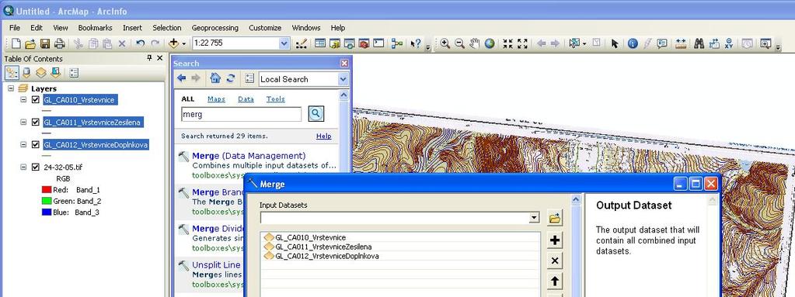Click the Full Extent globe icon

(490, 43)
